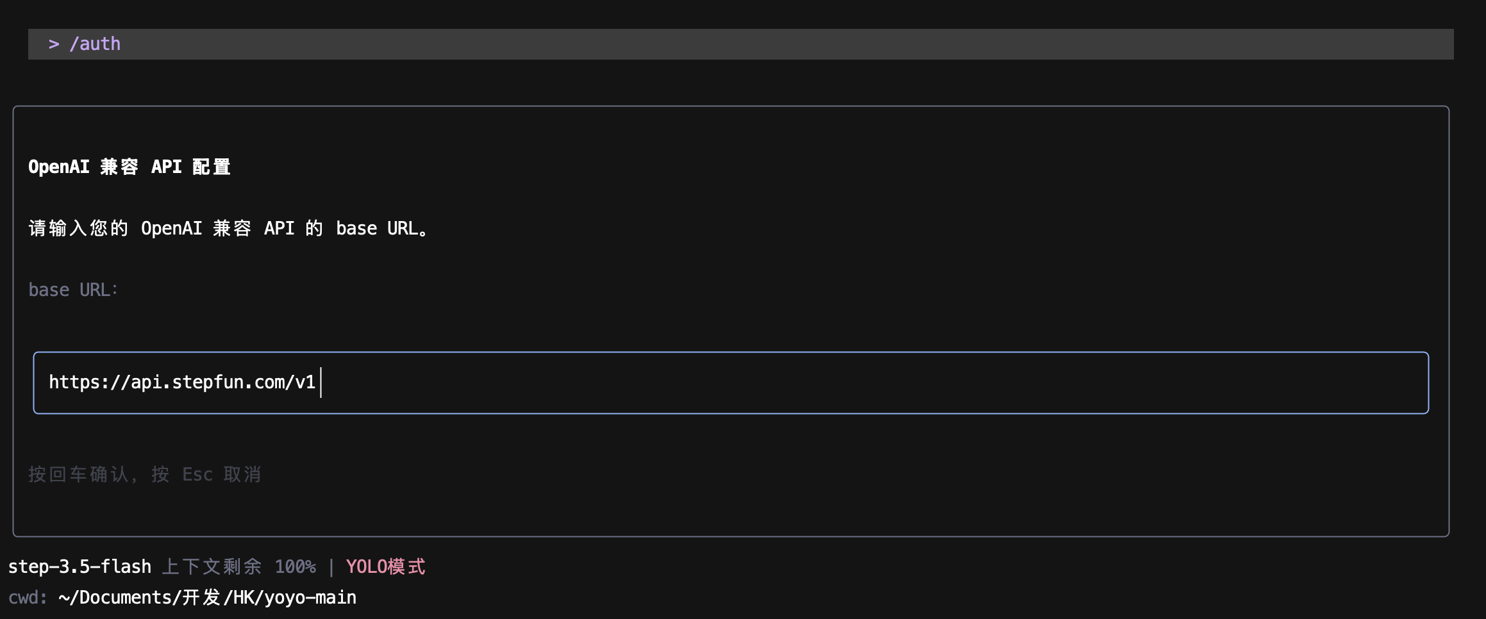This screenshot has height=619, width=1486.
Task: Click the "HK" folder in cwd path
Action: pos(244,597)
